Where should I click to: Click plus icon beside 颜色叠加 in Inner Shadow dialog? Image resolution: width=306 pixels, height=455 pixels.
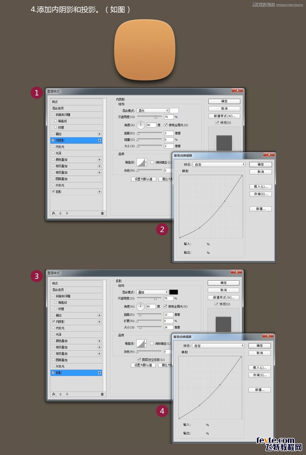pyautogui.click(x=99, y=160)
